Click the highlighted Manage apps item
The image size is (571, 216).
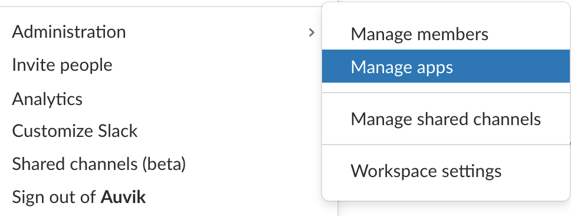[x=446, y=66]
